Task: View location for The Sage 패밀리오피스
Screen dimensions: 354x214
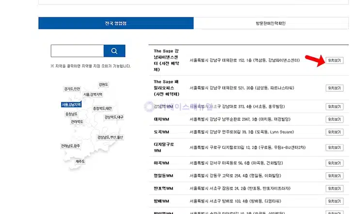Action: point(334,88)
